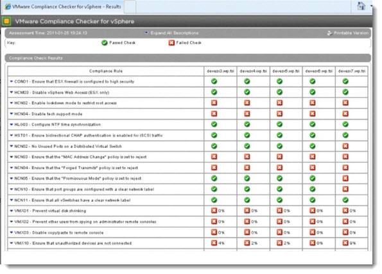
Task: Click VMX03 failed icon for devesx6
Action: pyautogui.click(x=313, y=232)
